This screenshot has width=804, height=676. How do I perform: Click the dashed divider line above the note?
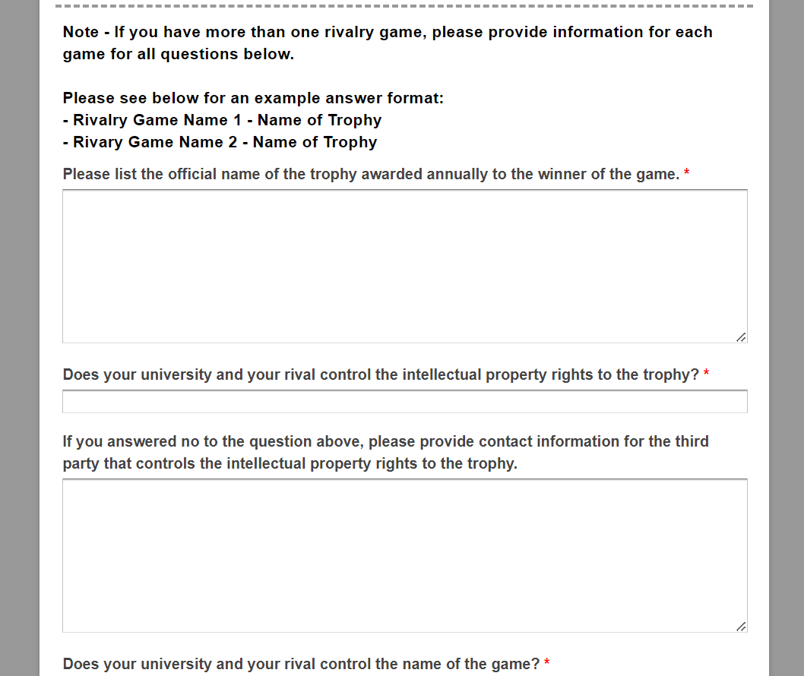coord(404,6)
